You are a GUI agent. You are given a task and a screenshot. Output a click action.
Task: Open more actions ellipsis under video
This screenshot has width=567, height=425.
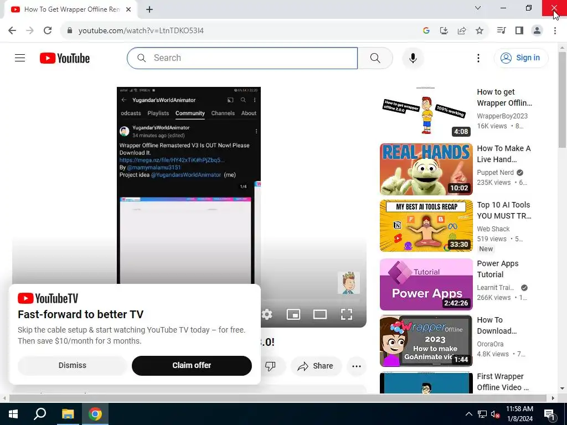pyautogui.click(x=357, y=366)
